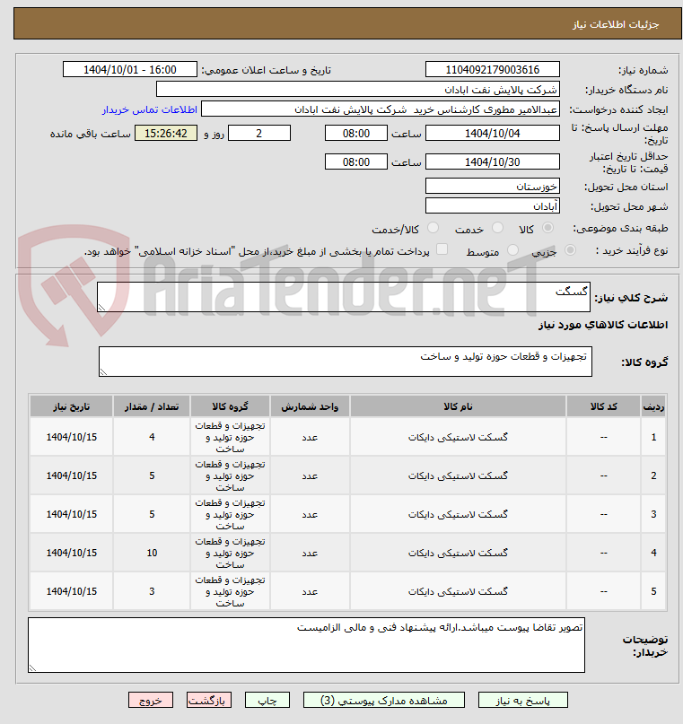Click quantity 3 in row 5

click(x=152, y=591)
